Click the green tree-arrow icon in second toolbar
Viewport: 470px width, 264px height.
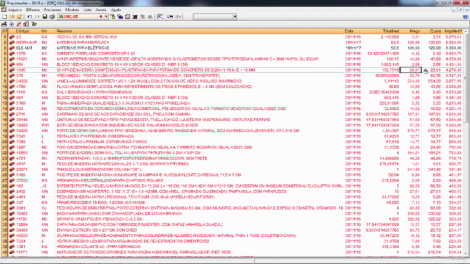[x=34, y=24]
